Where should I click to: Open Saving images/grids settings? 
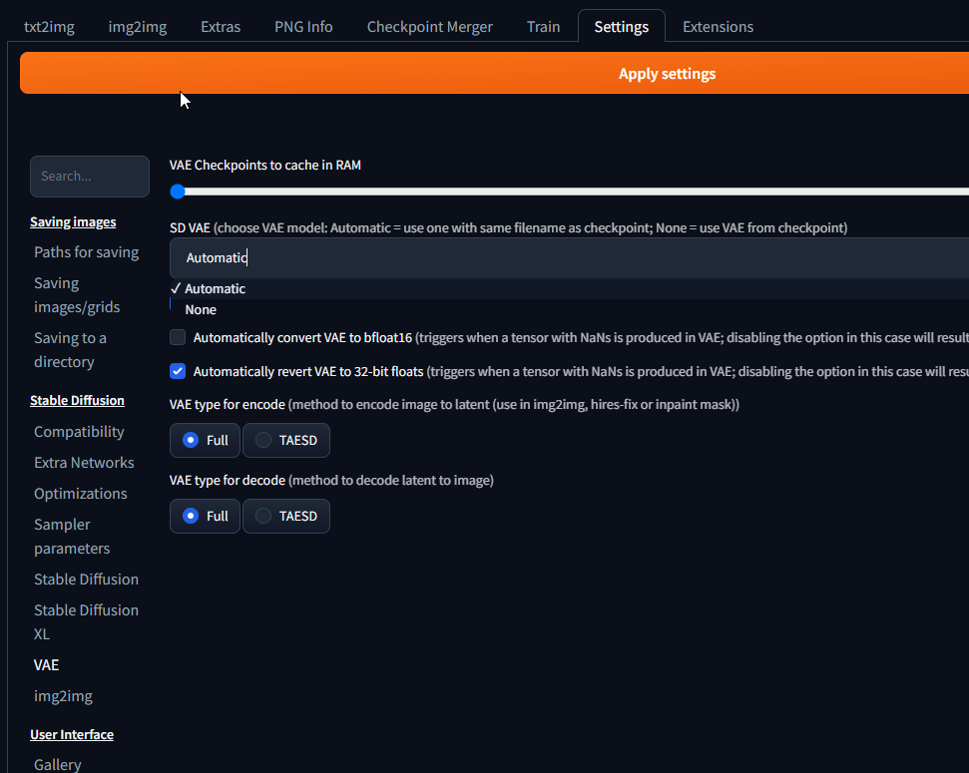click(x=77, y=295)
